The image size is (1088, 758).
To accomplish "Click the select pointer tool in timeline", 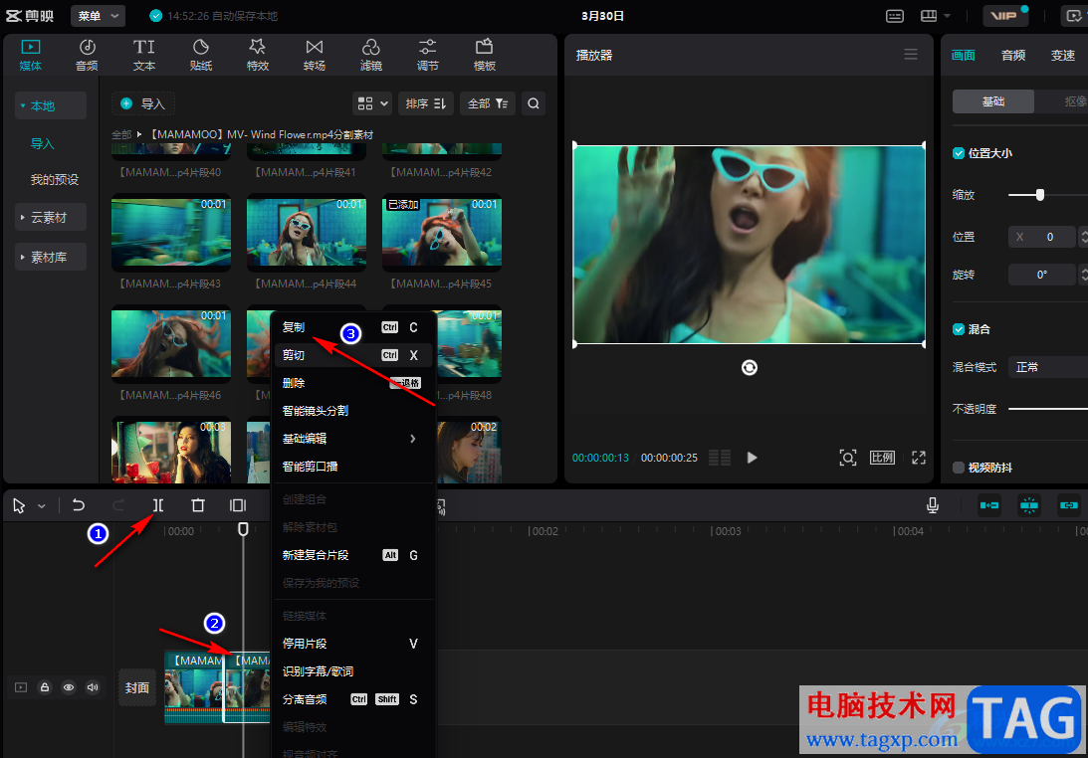I will (x=19, y=505).
